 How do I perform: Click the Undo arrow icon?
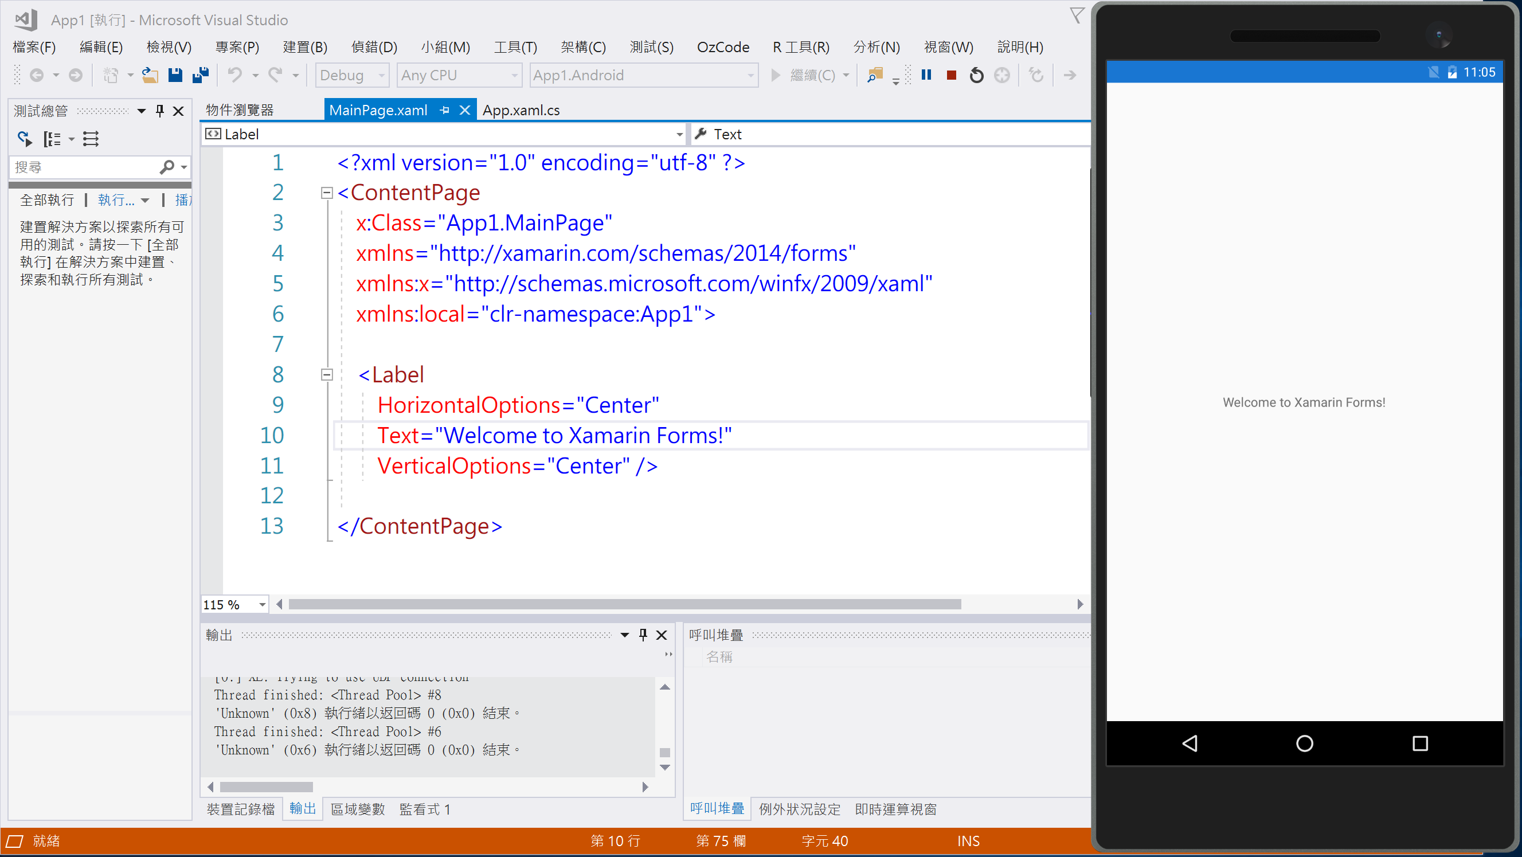pos(234,75)
